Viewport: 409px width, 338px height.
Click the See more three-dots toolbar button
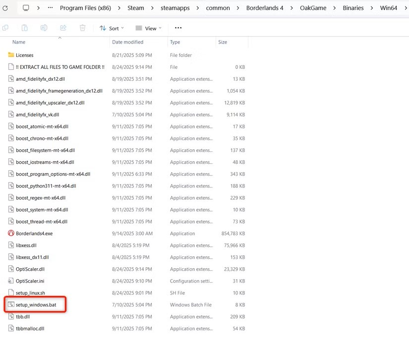click(x=178, y=28)
